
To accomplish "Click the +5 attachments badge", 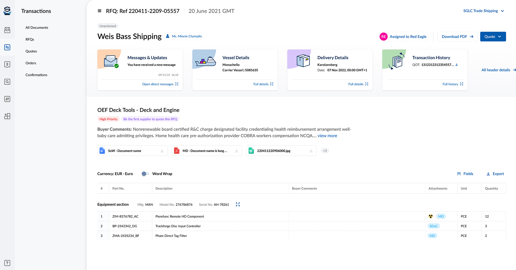I will 325,151.
